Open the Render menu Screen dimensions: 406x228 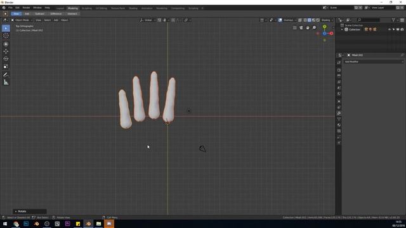(26, 8)
